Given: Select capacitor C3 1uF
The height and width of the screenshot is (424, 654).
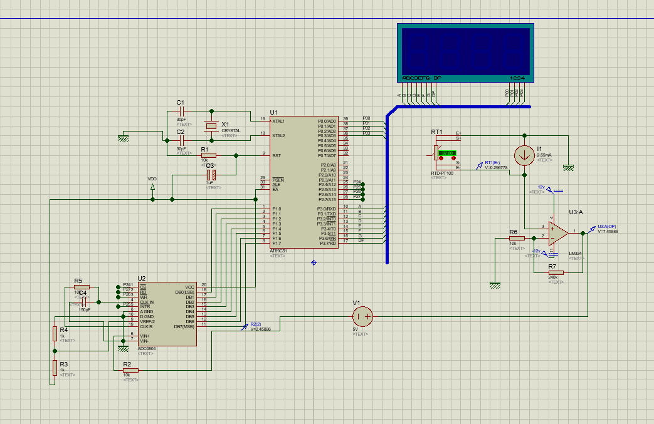Looking at the screenshot, I should click(x=211, y=175).
